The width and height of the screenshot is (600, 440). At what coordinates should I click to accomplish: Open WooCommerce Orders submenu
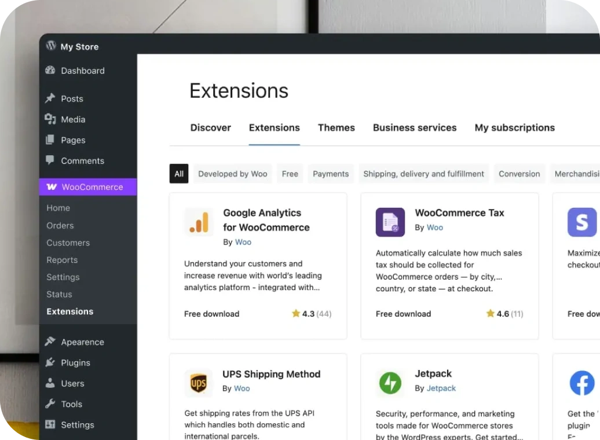click(60, 225)
